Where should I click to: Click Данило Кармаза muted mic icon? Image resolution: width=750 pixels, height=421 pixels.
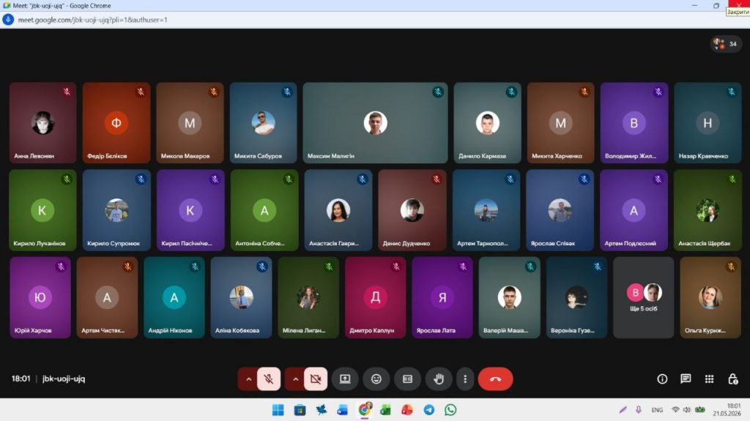pos(511,92)
